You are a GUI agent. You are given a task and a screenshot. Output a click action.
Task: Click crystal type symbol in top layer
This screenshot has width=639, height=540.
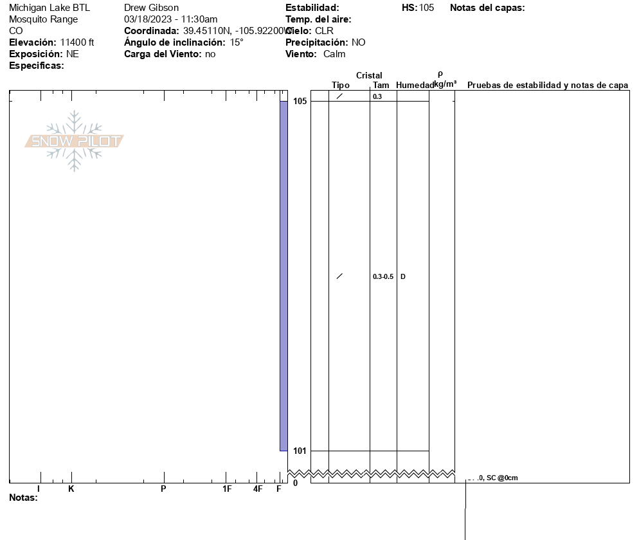pos(339,96)
